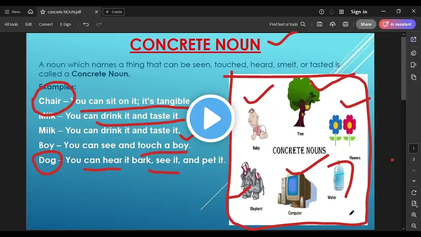Click the Find text or tools search
Image resolution: width=421 pixels, height=237 pixels.
287,24
